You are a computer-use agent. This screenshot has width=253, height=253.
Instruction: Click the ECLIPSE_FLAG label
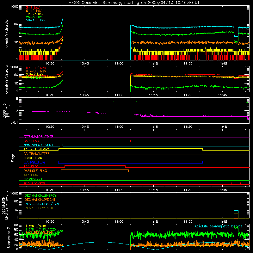click(x=34, y=162)
